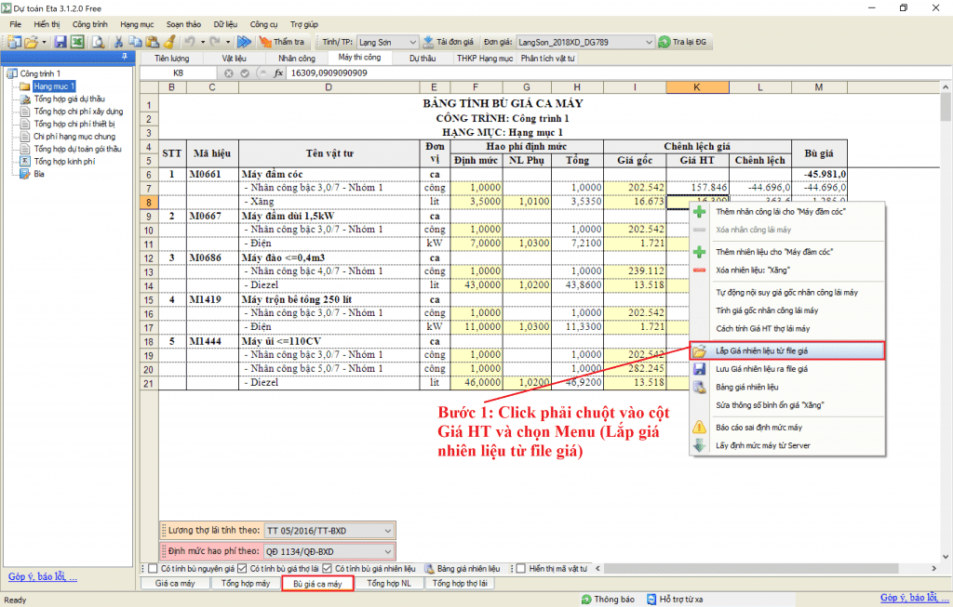The height and width of the screenshot is (607, 953).
Task: Click the Tải đơn giá download icon
Action: coord(428,42)
